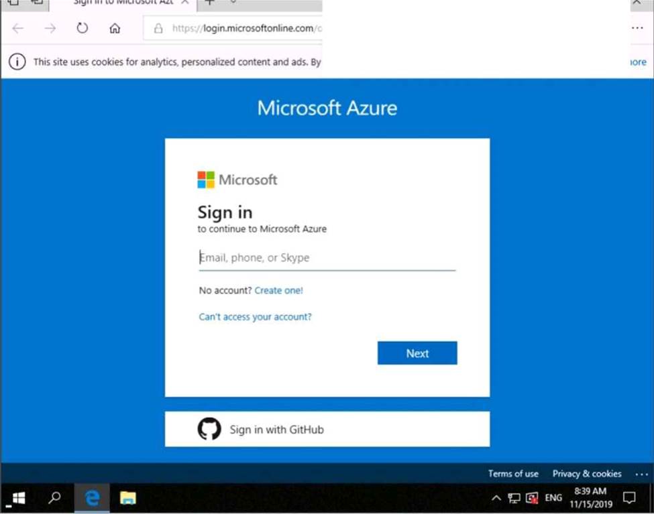Focus the Email, phone, or Skype field
The width and height of the screenshot is (654, 514).
(327, 258)
